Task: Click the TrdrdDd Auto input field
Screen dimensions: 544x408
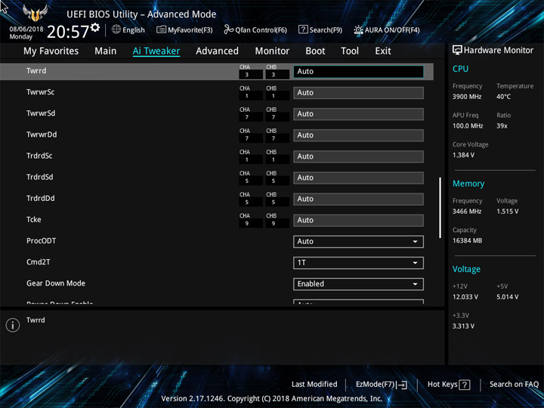Action: click(x=358, y=199)
